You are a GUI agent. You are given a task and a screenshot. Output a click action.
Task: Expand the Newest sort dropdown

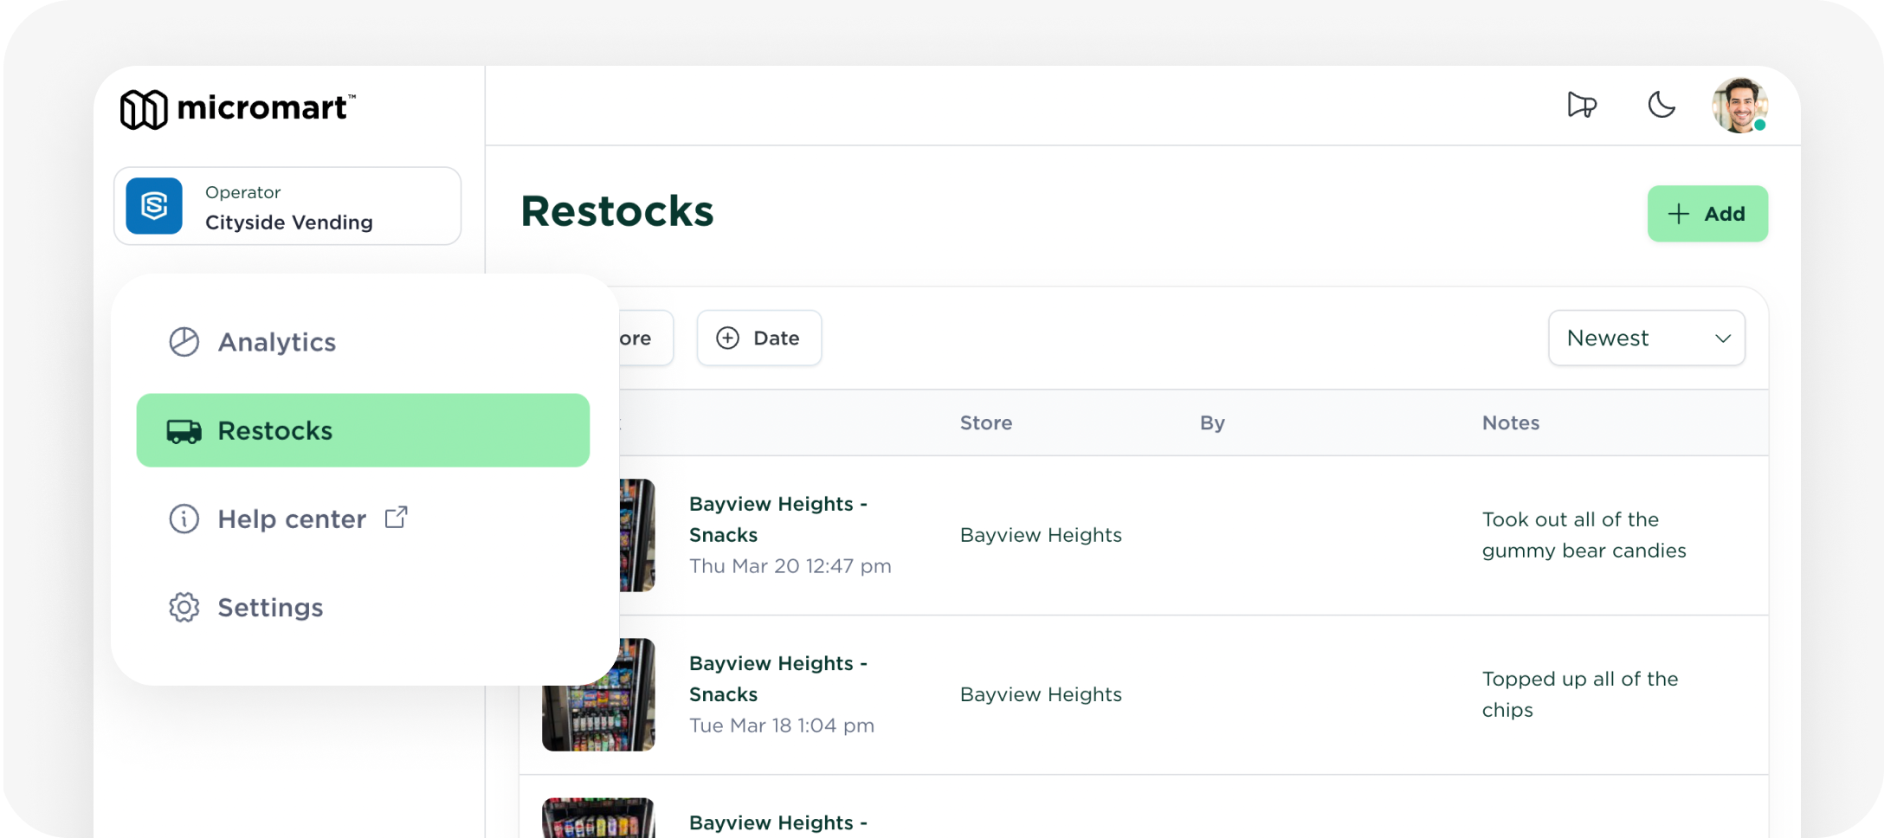click(1645, 338)
